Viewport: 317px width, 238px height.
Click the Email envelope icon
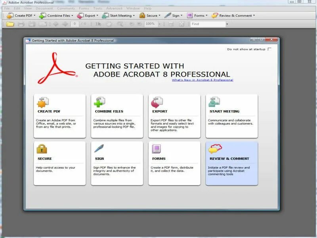coord(43,24)
